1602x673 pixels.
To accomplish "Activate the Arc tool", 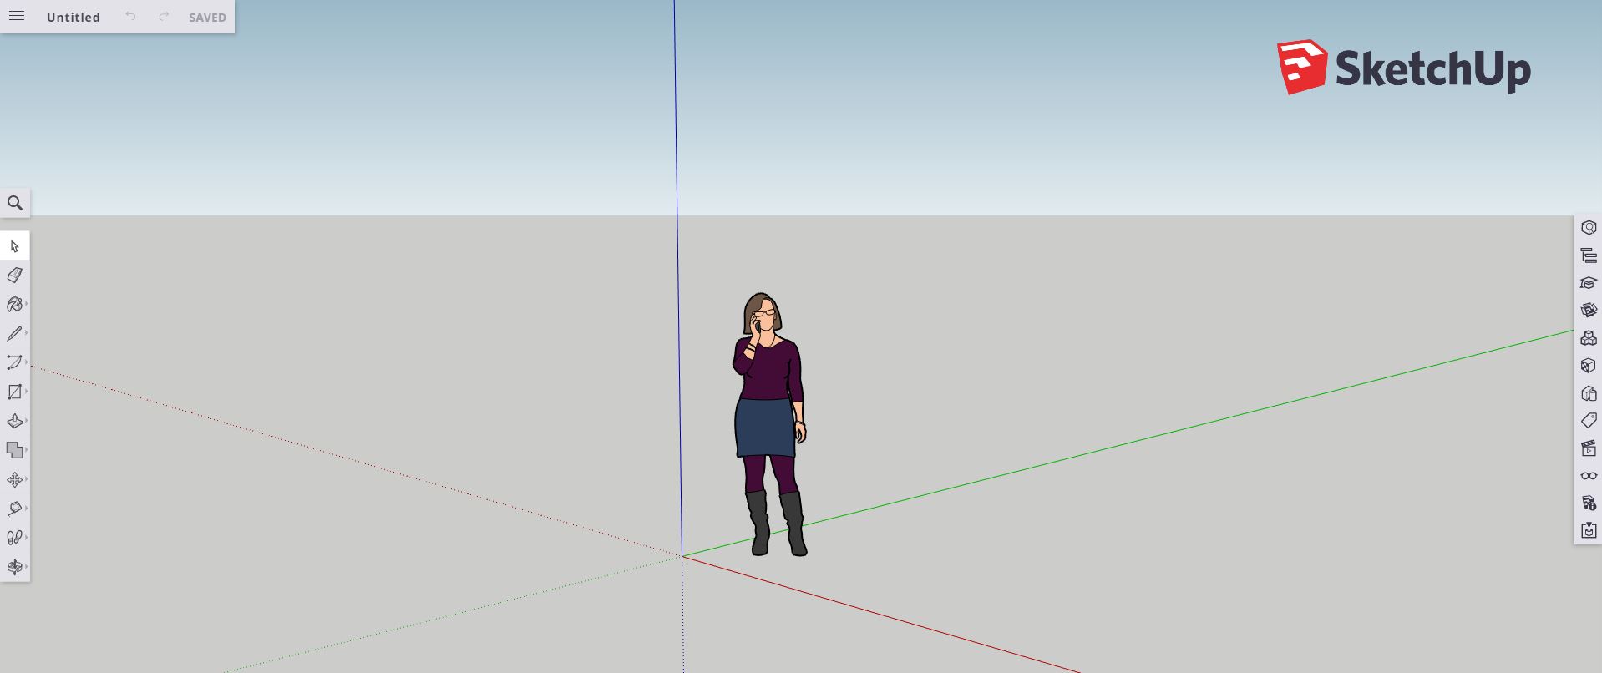I will pyautogui.click(x=14, y=362).
